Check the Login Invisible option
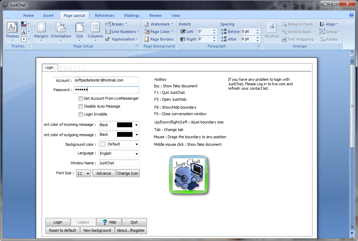The image size is (358, 241). 81,114
